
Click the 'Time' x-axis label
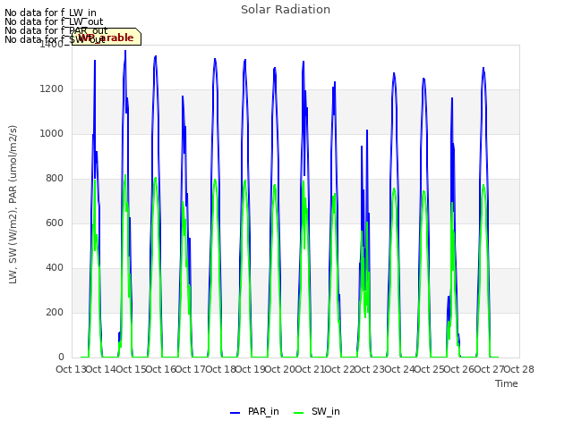(x=507, y=383)
